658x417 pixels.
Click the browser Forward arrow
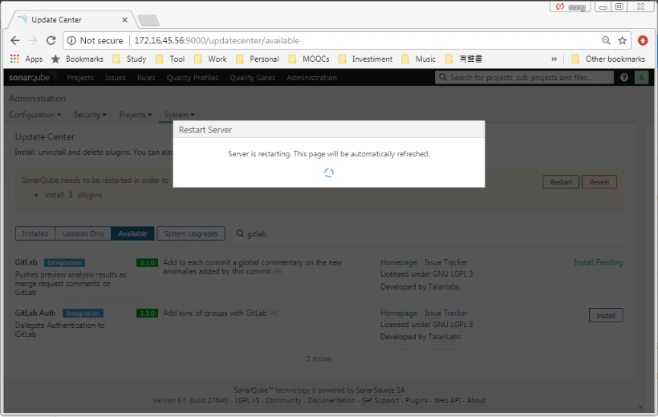(33, 41)
